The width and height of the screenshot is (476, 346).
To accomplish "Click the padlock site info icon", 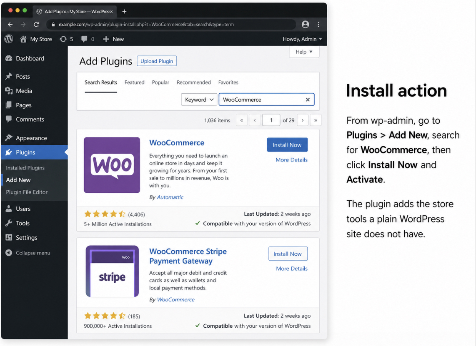I will pyautogui.click(x=53, y=24).
